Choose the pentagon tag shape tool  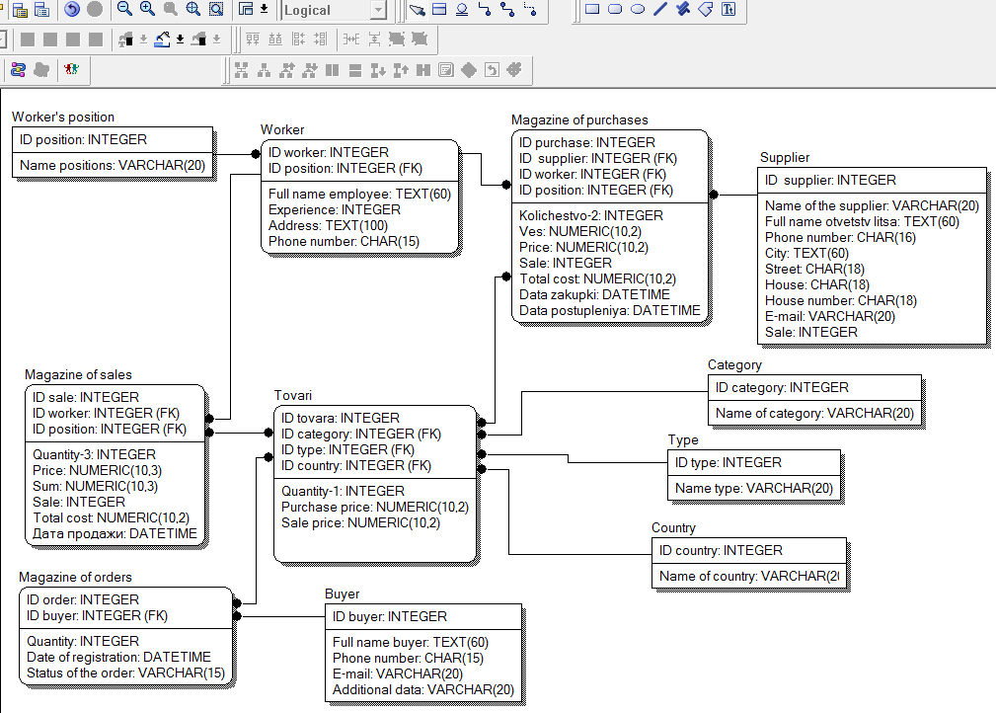pos(706,10)
